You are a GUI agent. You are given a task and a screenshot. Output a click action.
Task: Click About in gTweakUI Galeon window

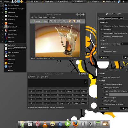pos(104,58)
